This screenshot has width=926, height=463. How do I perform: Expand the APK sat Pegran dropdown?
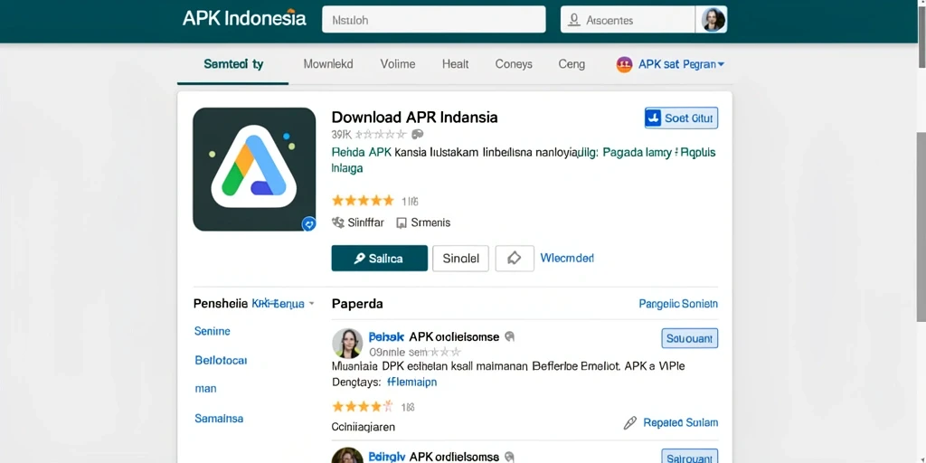pos(682,64)
